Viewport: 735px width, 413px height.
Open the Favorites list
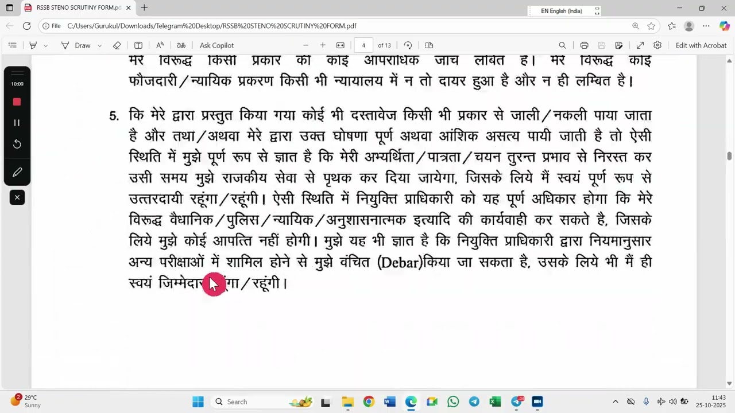pos(672,26)
